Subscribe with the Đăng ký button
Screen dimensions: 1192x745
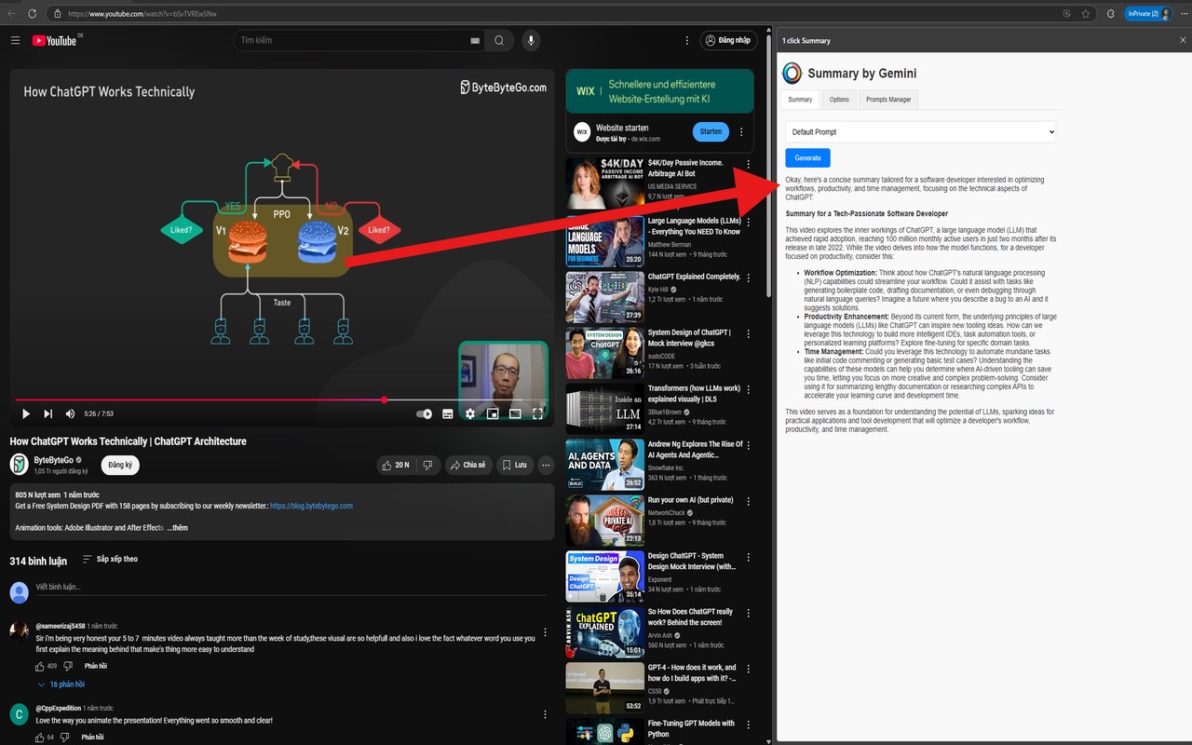(x=120, y=465)
